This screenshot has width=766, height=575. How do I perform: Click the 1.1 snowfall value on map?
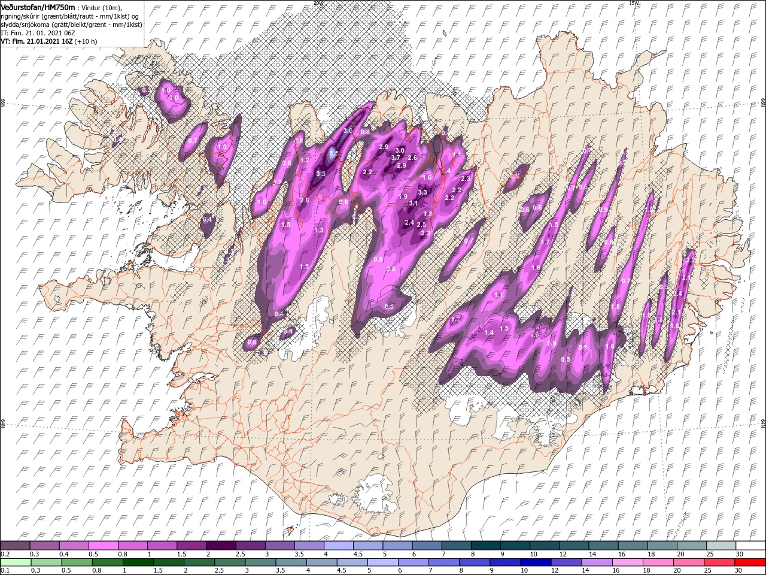pos(498,295)
